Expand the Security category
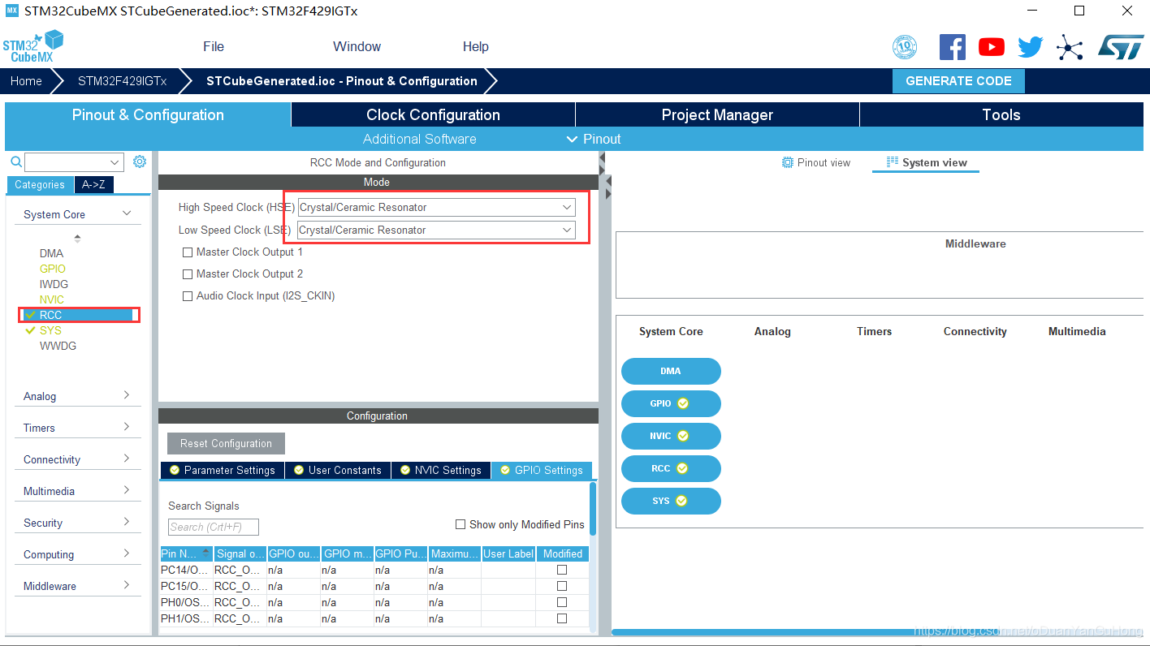The height and width of the screenshot is (646, 1150). point(127,522)
